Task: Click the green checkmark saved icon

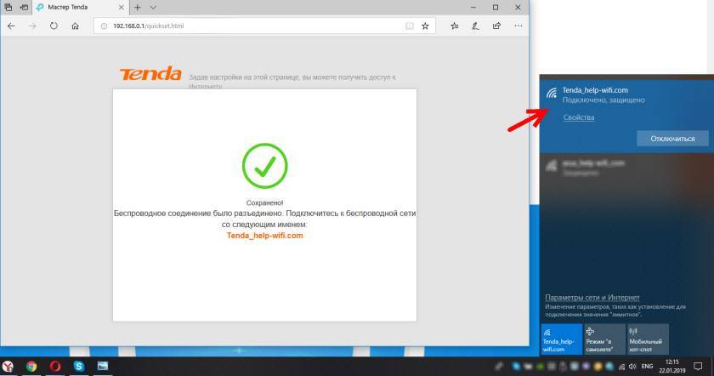Action: [x=264, y=166]
